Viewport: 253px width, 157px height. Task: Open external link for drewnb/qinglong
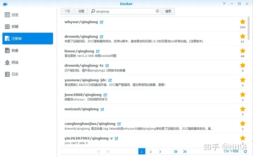(102, 37)
